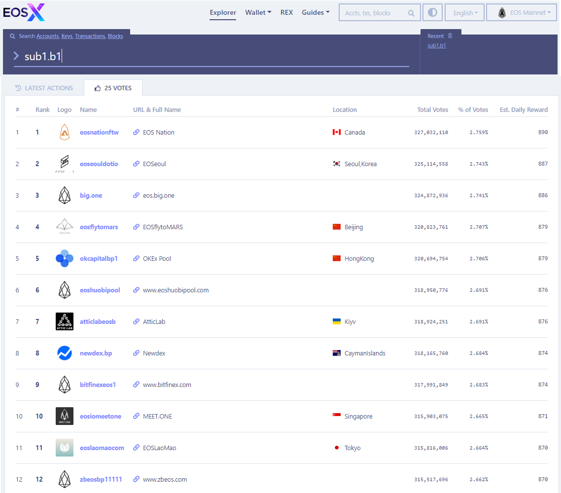The height and width of the screenshot is (493, 561).
Task: Open the EOS Mainnet network dropdown
Action: (x=522, y=12)
